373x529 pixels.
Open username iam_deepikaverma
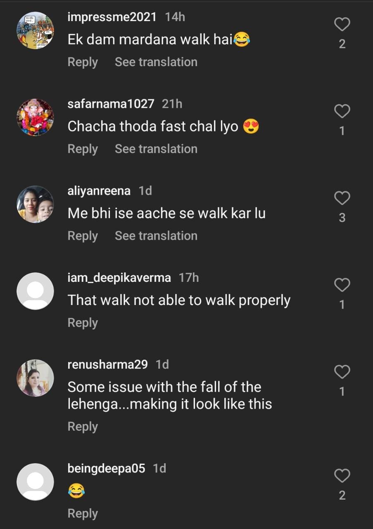click(119, 278)
